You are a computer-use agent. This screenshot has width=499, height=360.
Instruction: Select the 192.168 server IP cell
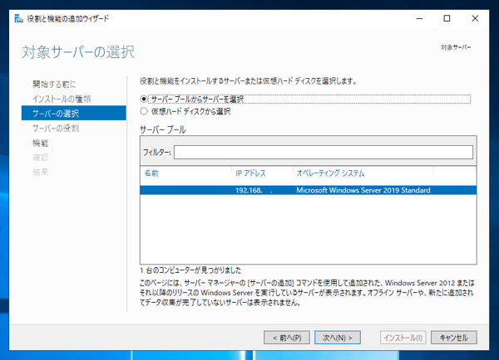point(254,191)
